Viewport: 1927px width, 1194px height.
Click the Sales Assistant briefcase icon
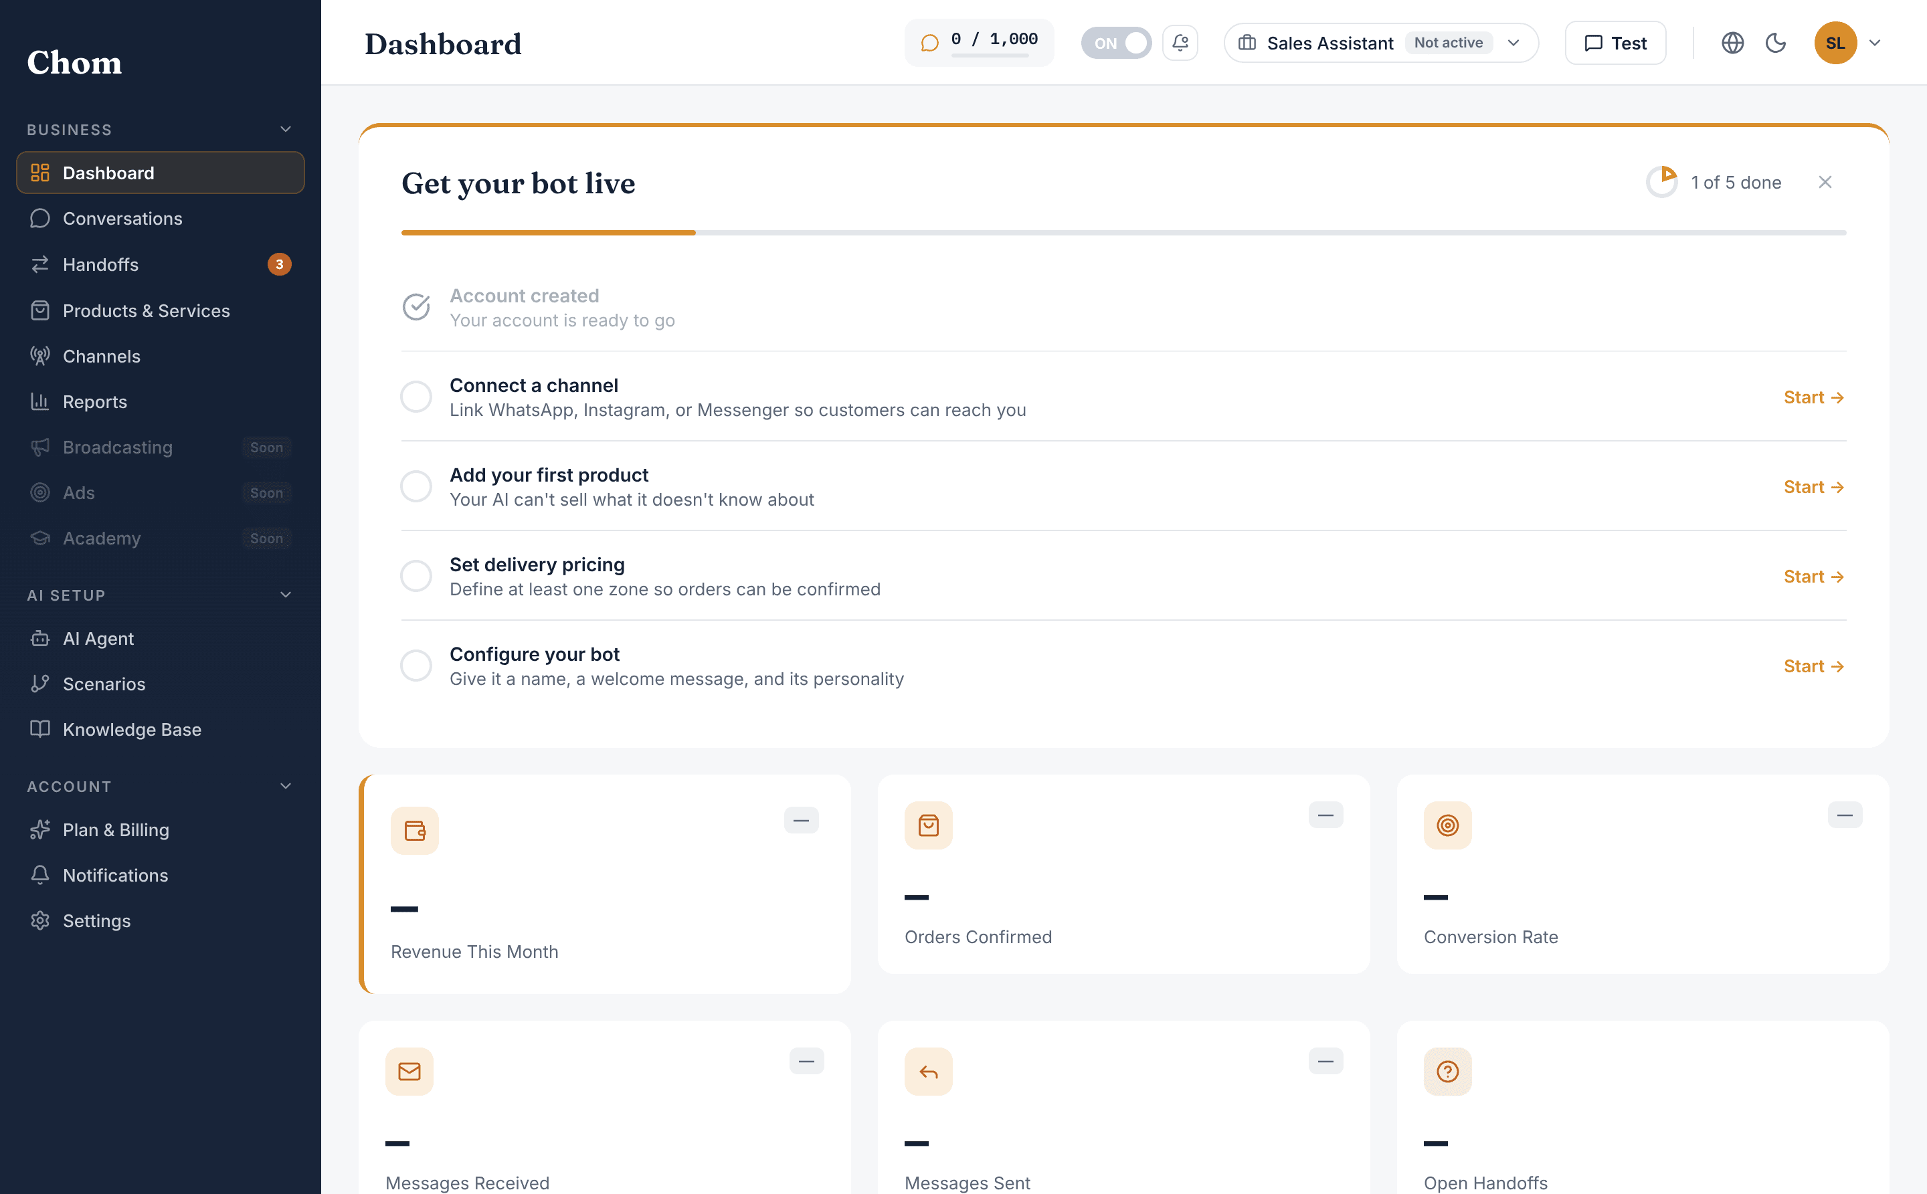[x=1247, y=43]
